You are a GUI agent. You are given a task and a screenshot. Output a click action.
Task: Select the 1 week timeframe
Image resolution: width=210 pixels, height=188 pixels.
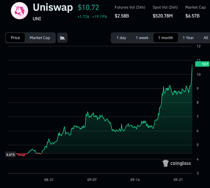142,38
